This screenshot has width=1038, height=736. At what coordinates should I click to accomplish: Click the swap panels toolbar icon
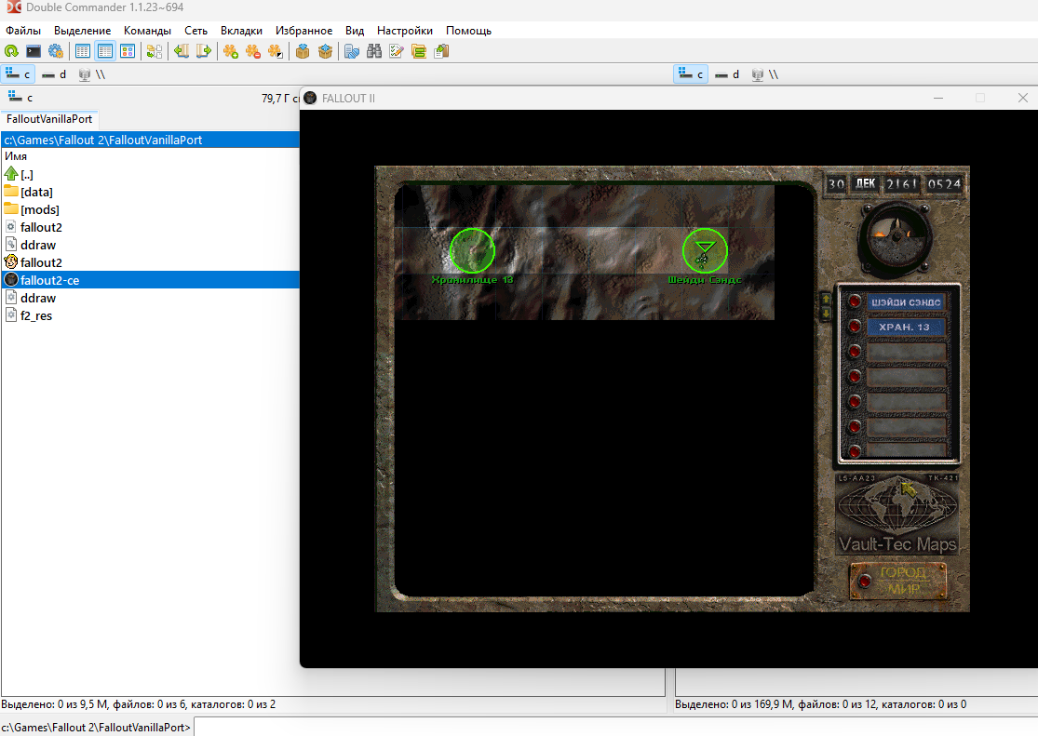pyautogui.click(x=155, y=51)
